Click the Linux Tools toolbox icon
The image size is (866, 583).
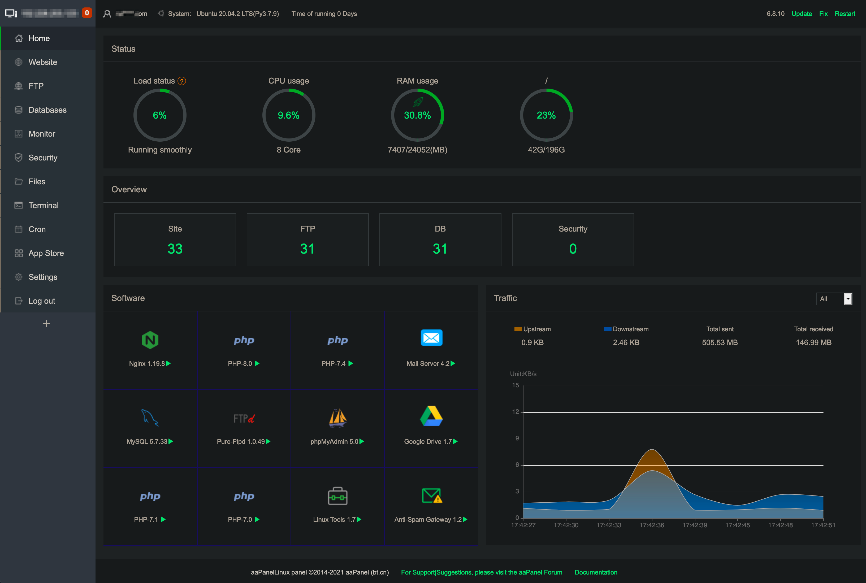point(337,496)
